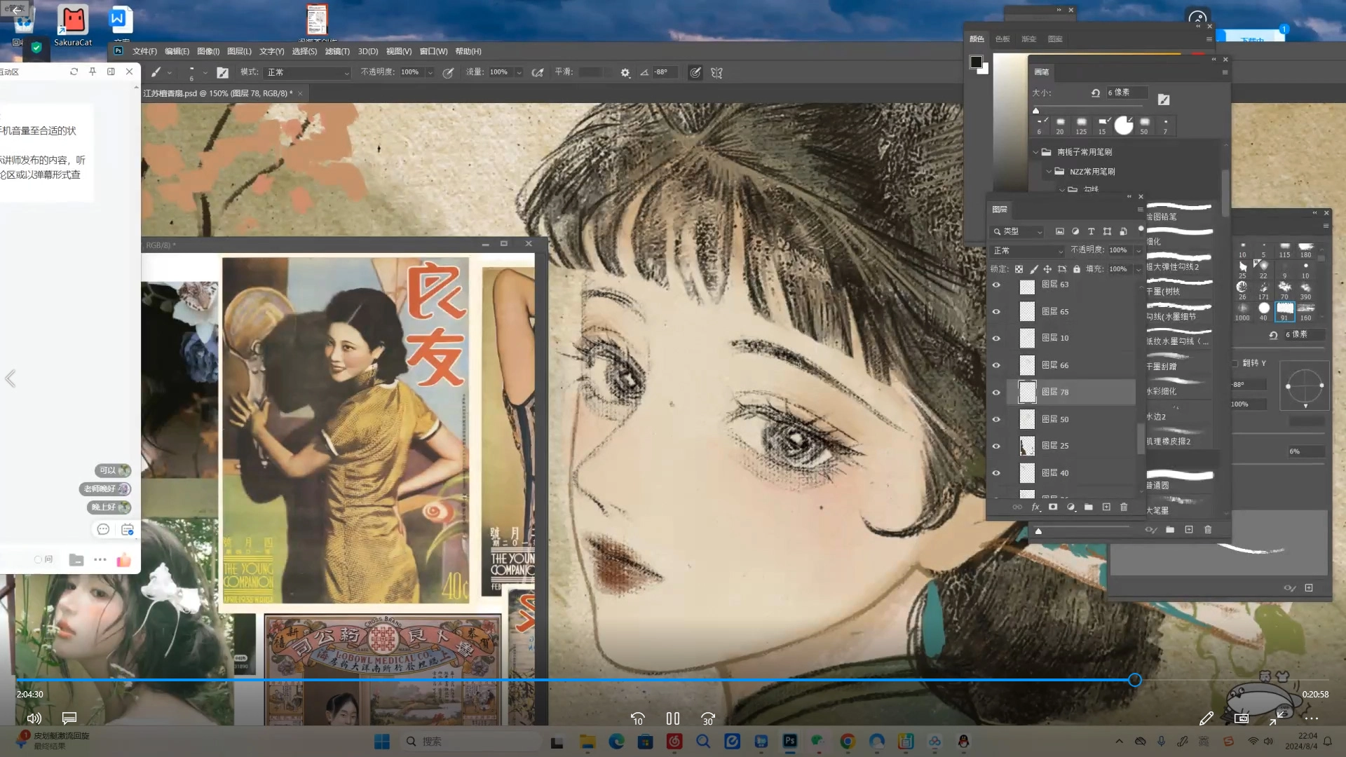The height and width of the screenshot is (757, 1346).
Task: Enable 翻转 Y checkbox
Action: [x=1235, y=363]
